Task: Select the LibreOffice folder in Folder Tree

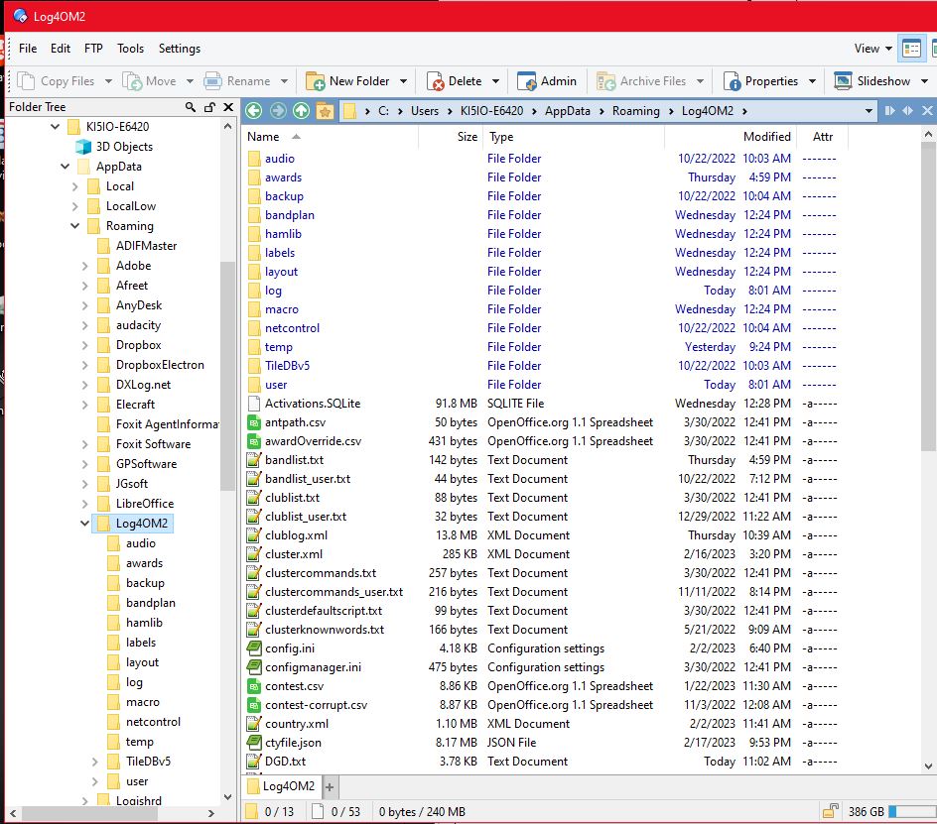Action: point(145,504)
